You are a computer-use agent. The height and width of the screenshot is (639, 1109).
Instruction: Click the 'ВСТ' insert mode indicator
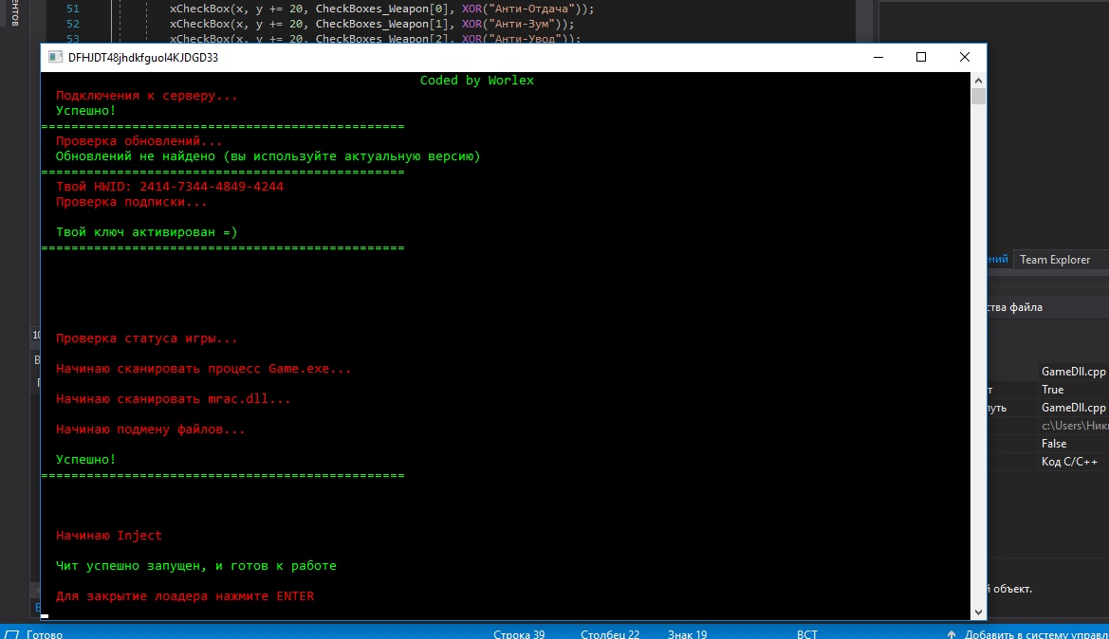(807, 634)
